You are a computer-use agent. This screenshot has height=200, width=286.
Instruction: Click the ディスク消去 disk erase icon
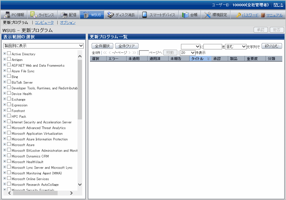pos(111,15)
